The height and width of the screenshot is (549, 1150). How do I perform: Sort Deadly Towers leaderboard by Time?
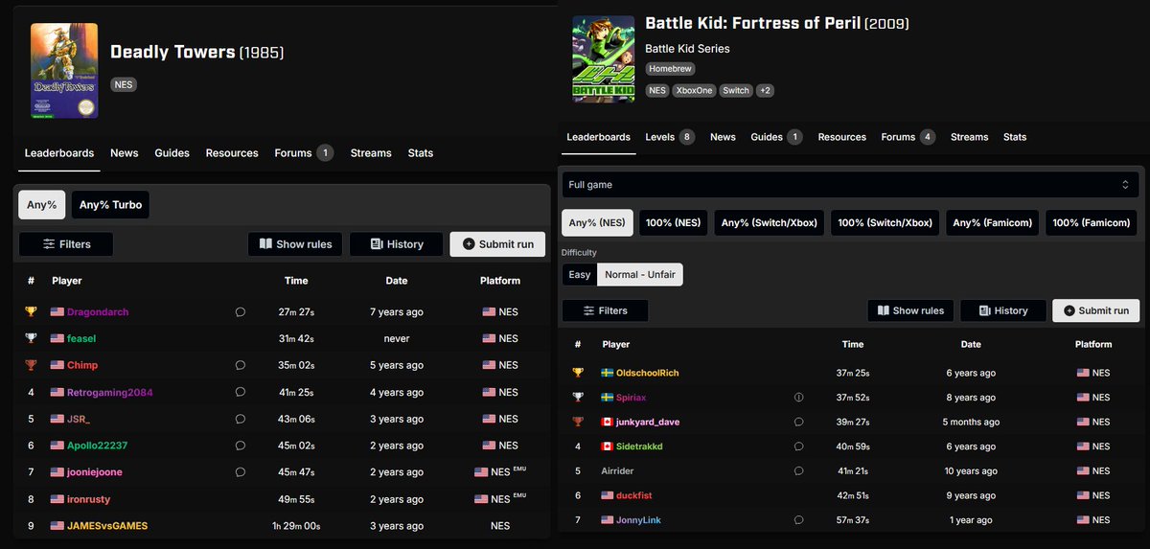pos(296,281)
